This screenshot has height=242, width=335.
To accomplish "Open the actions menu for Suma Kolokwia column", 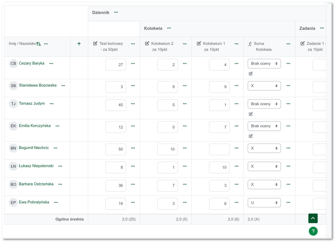I will 288,44.
